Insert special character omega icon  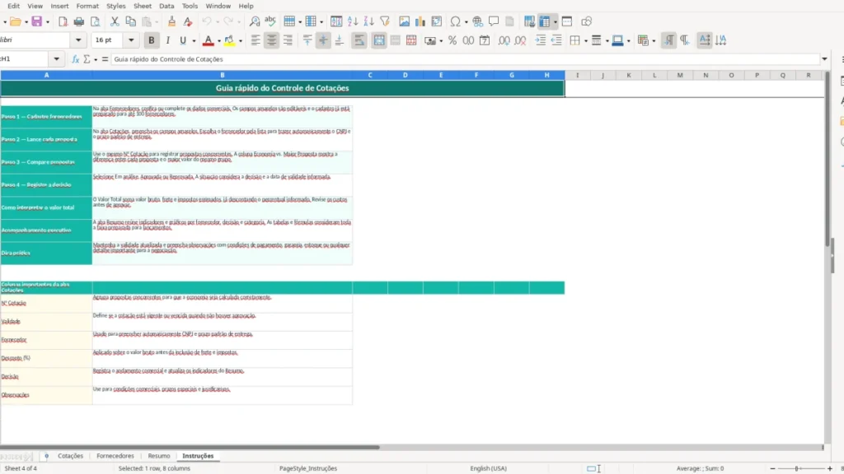(455, 21)
